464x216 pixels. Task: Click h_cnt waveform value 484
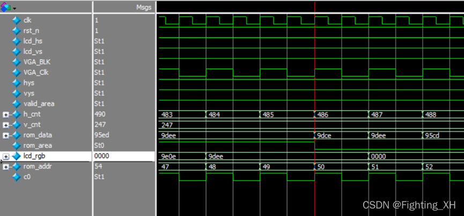(215, 114)
